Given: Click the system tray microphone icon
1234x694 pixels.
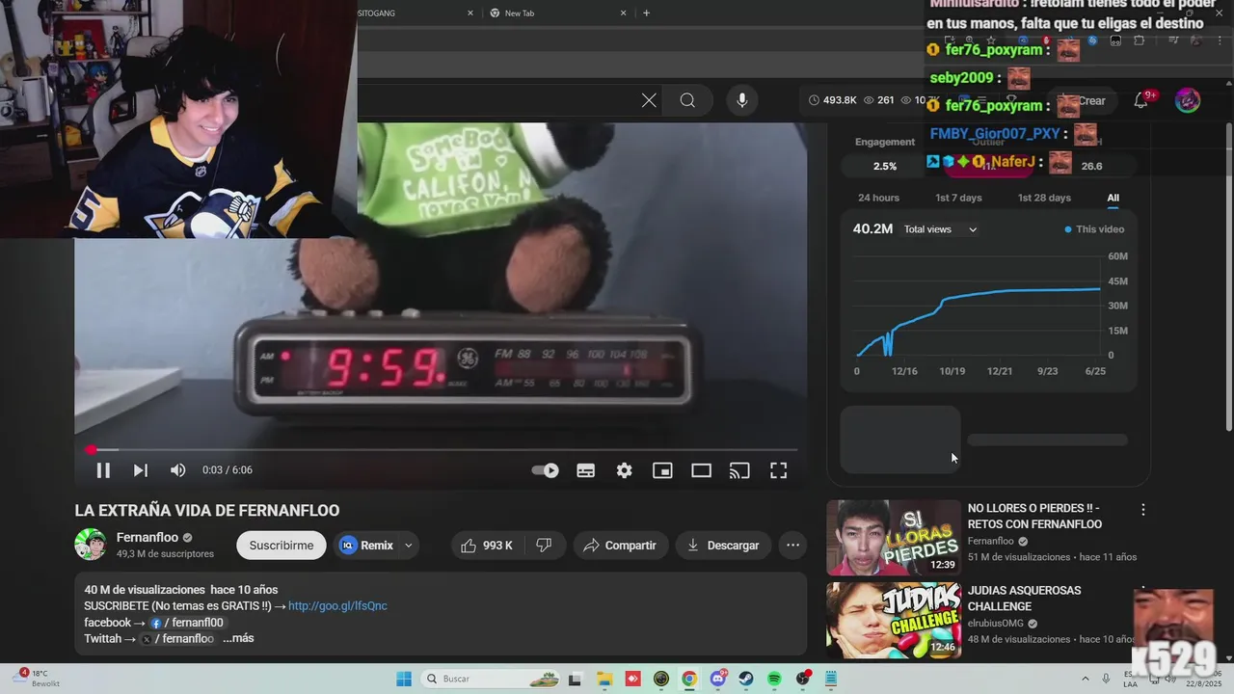Looking at the screenshot, I should click(x=1106, y=679).
